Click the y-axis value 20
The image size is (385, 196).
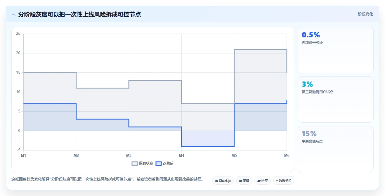click(18, 53)
